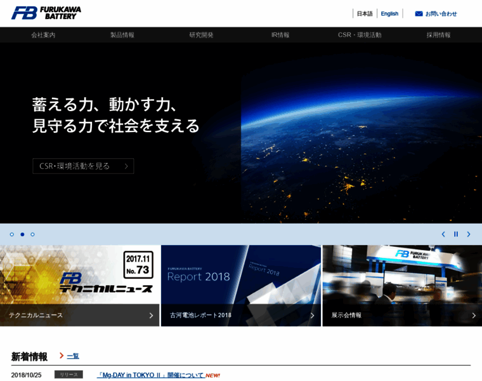Click the envelope contact icon

tap(419, 13)
